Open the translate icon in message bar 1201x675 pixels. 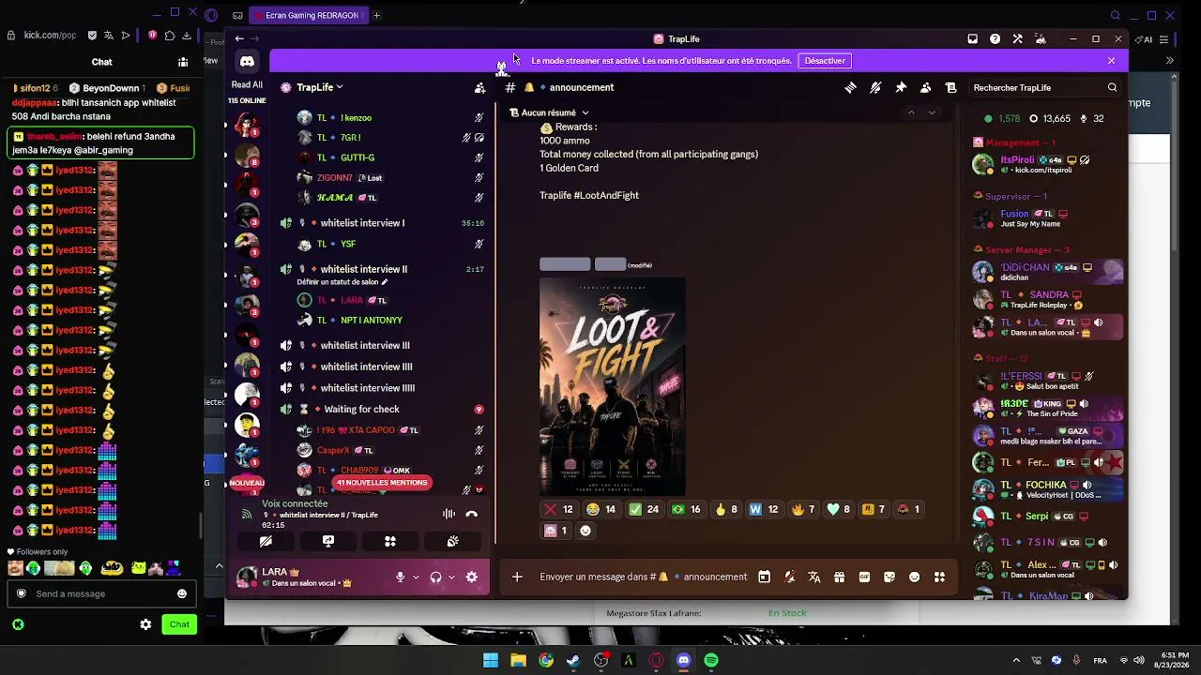coord(813,577)
